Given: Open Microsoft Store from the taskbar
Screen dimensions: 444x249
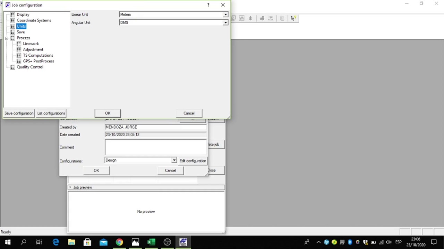Looking at the screenshot, I should (x=87, y=242).
